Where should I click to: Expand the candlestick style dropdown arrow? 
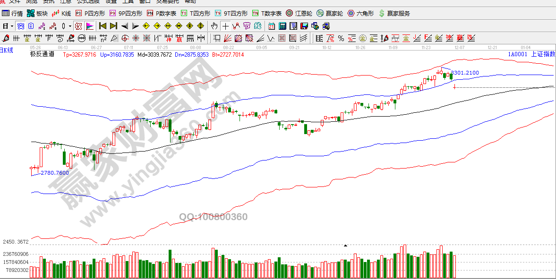(70, 25)
